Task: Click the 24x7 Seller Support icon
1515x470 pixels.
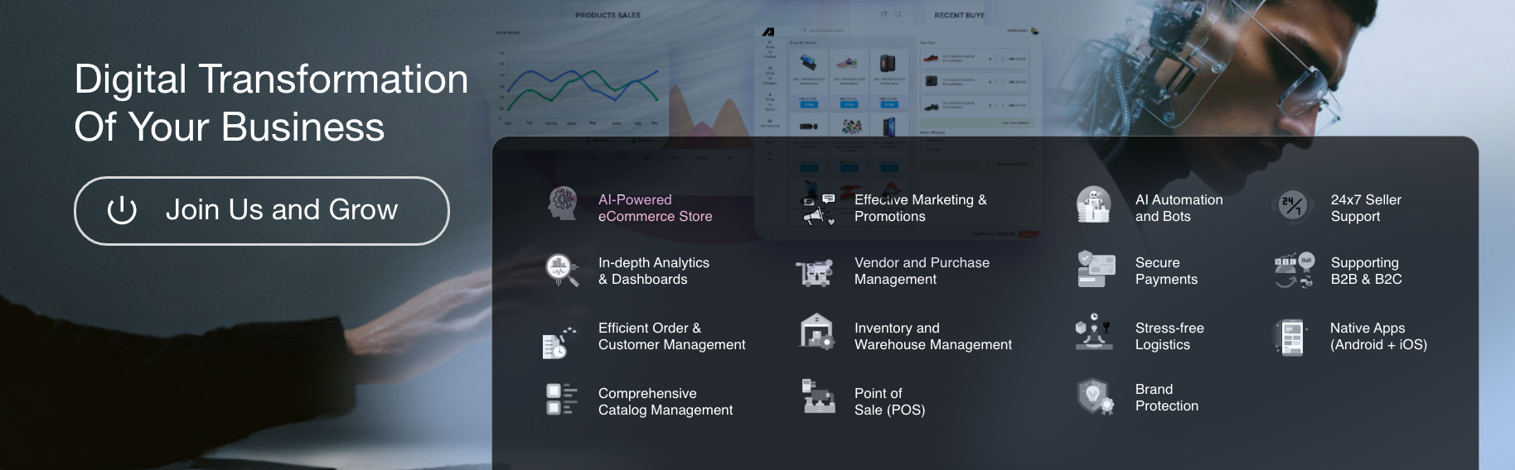Action: click(x=1292, y=204)
